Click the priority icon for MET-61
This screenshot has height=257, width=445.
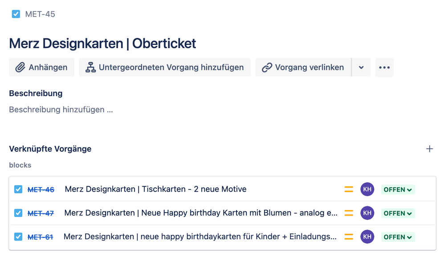(x=348, y=237)
